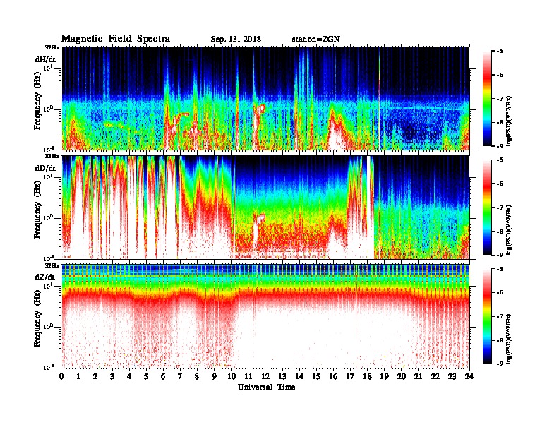The height and width of the screenshot is (432, 559).
Task: Click the 32 Hz tick label of the dH/dt panel
Action: coord(52,47)
